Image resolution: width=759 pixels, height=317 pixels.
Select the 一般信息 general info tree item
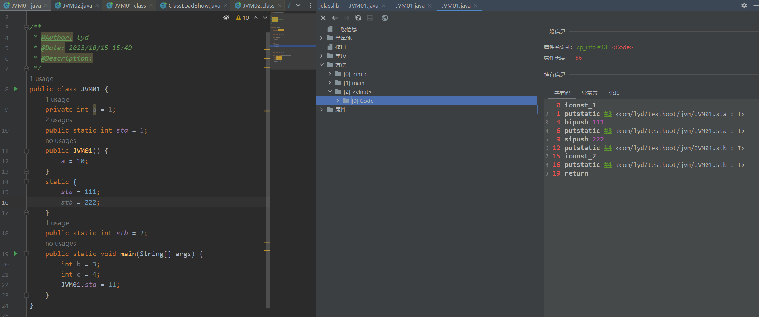[342, 29]
